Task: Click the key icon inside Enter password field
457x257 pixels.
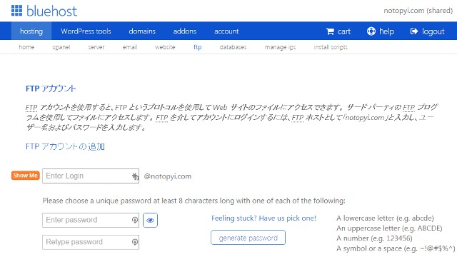Action: 135,220
